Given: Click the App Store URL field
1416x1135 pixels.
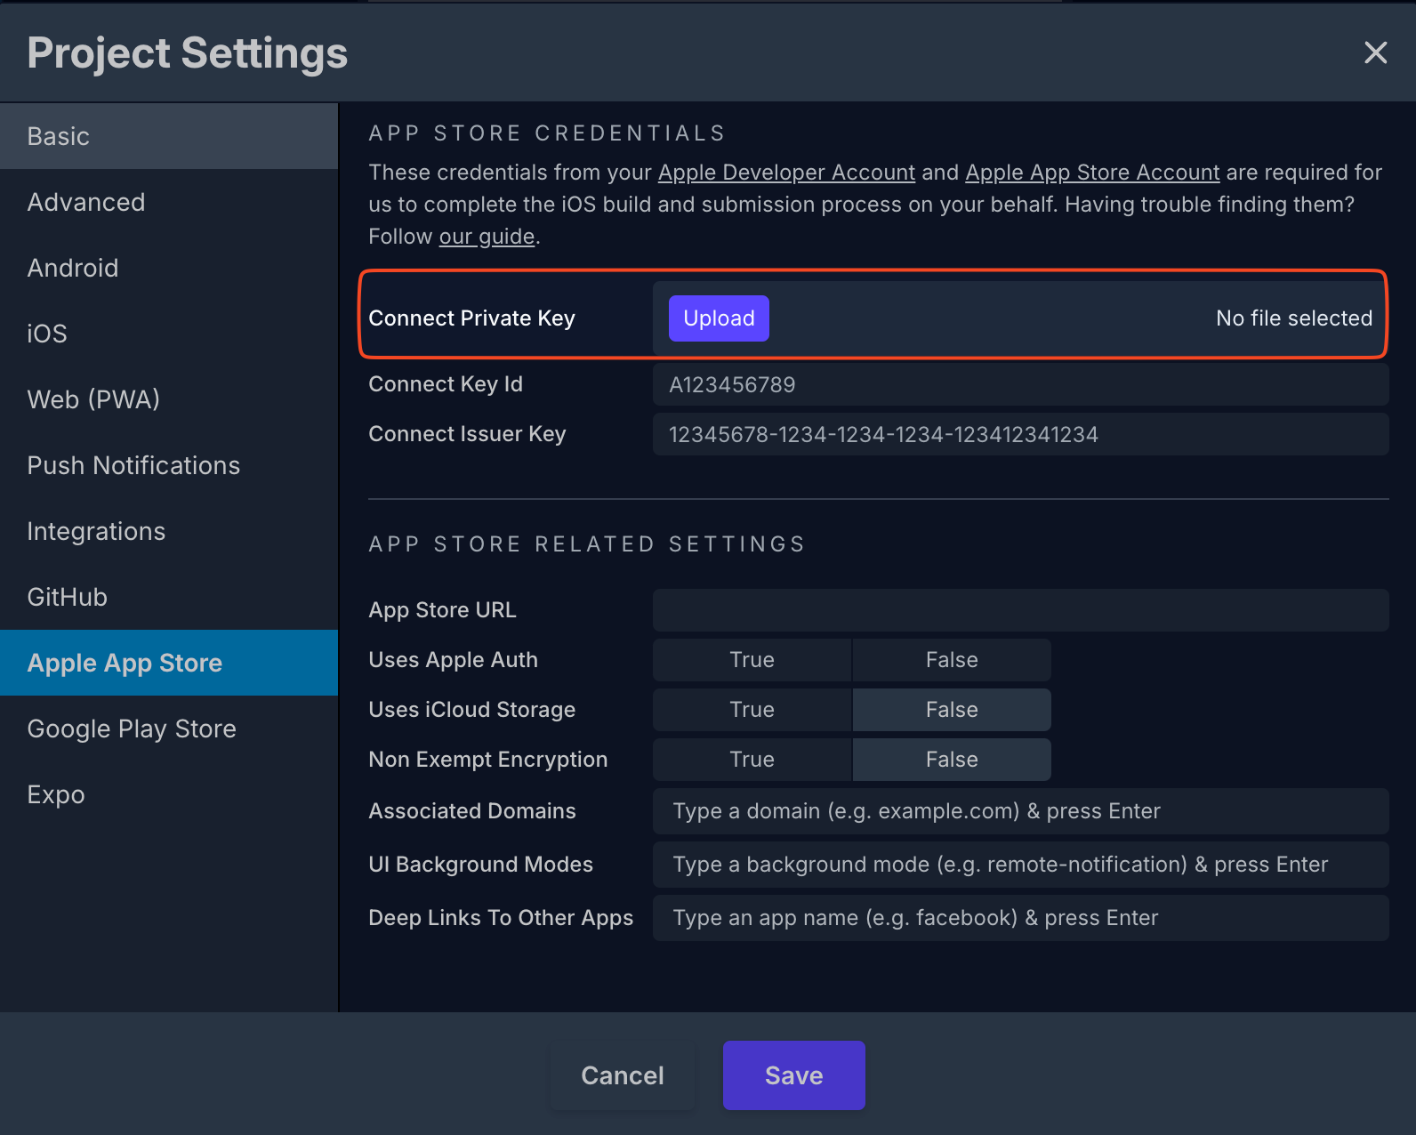Looking at the screenshot, I should coord(1020,610).
